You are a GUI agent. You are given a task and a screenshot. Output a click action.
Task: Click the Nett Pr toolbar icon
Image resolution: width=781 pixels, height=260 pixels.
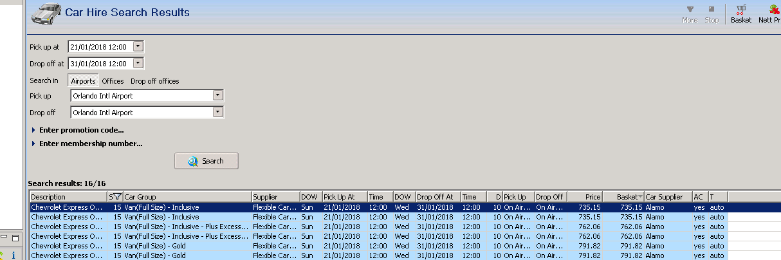770,14
